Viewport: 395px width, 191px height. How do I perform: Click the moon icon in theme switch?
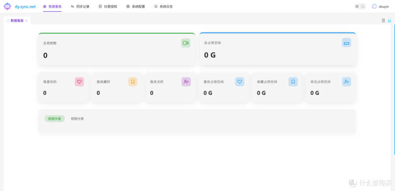[x=363, y=7]
